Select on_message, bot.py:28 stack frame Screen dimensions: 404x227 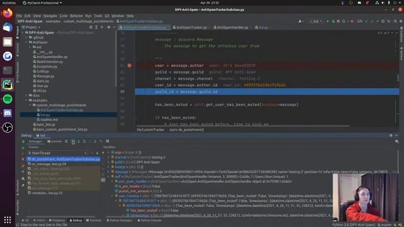click(49, 164)
